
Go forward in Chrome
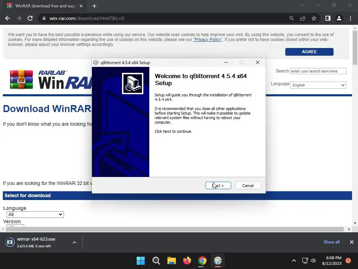click(x=19, y=18)
